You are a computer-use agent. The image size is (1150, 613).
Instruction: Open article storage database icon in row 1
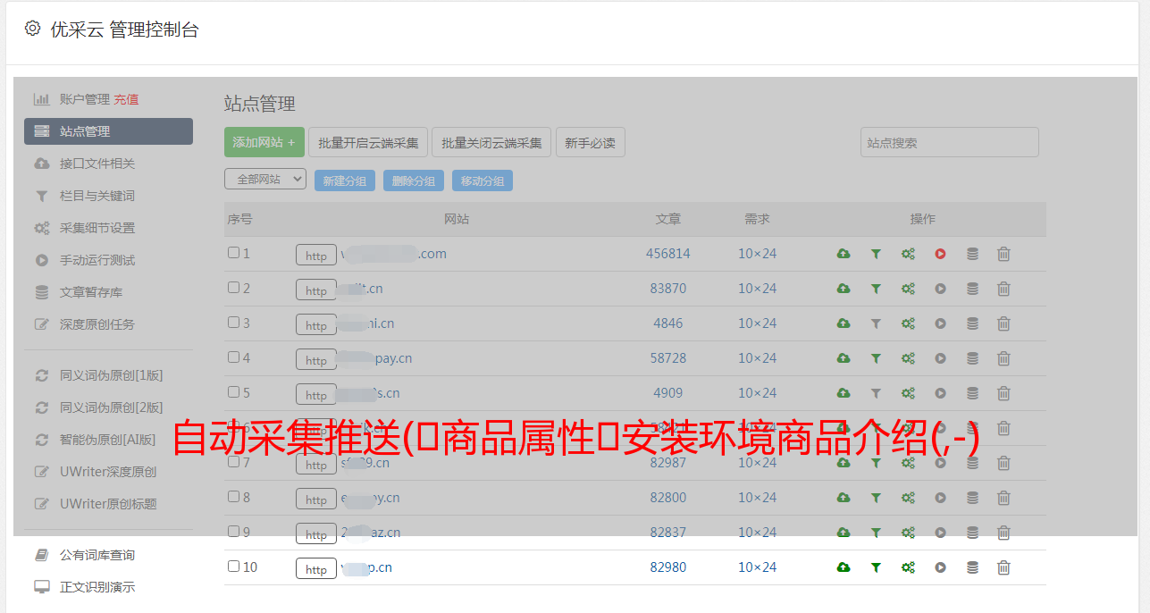click(972, 254)
